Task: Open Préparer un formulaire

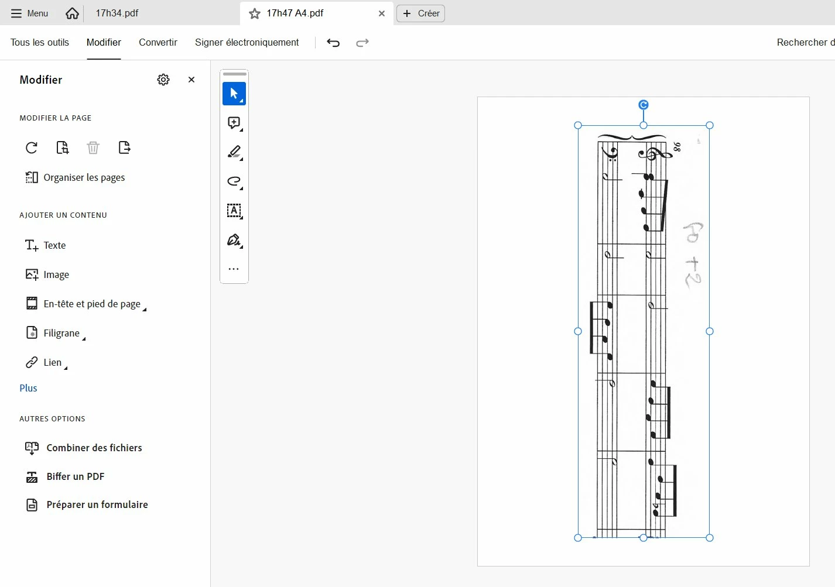Action: [87, 504]
